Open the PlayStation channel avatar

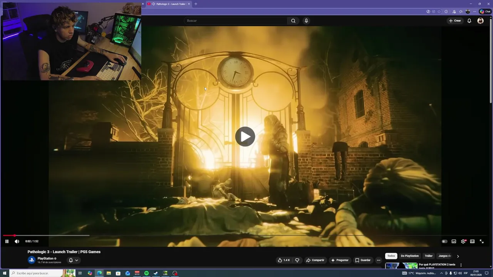click(x=32, y=260)
